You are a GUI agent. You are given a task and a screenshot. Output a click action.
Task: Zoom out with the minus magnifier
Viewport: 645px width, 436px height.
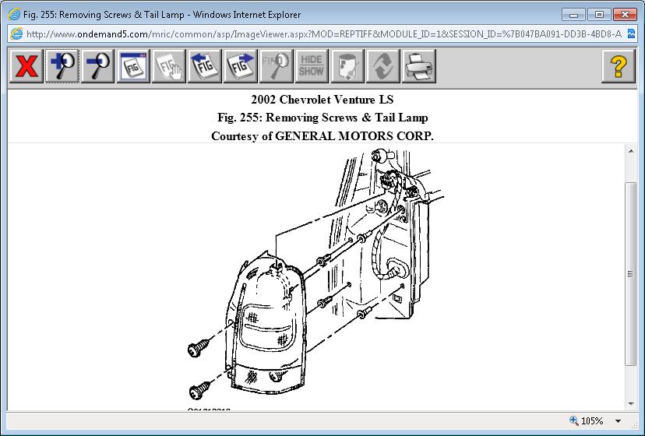pos(98,66)
